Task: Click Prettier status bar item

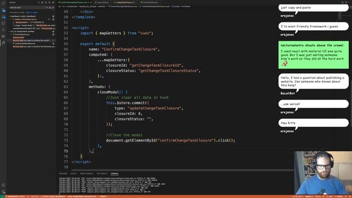Action: (339, 196)
